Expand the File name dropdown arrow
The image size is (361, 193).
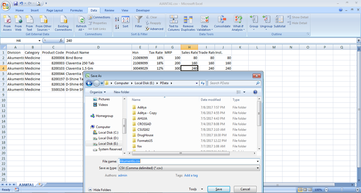pos(258,162)
